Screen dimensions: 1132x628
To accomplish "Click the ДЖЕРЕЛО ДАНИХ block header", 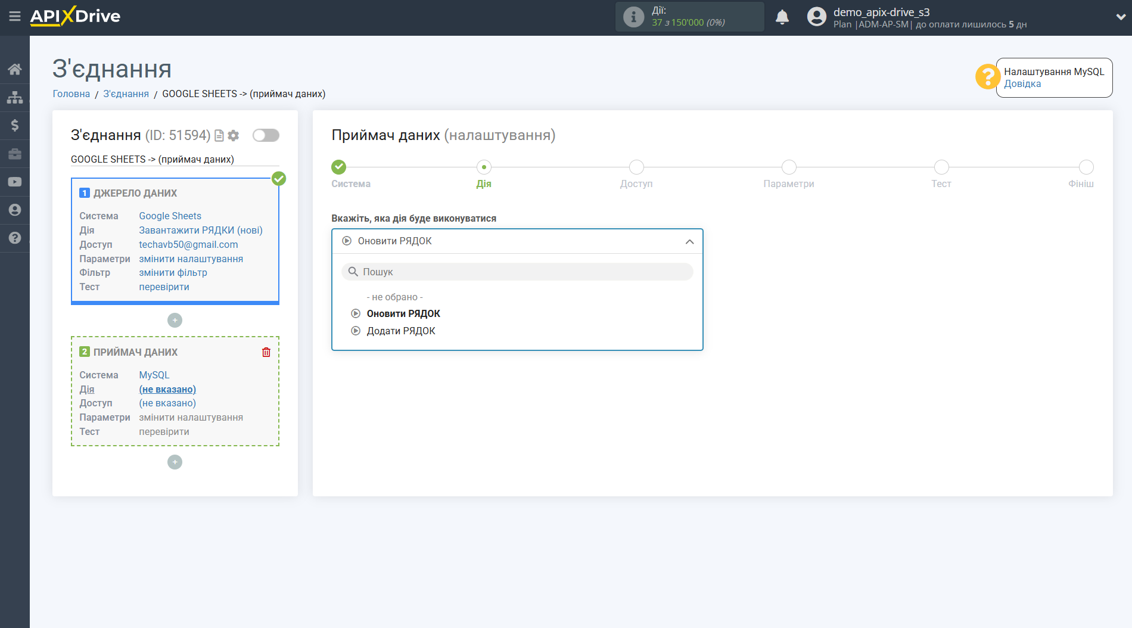I will pyautogui.click(x=135, y=193).
